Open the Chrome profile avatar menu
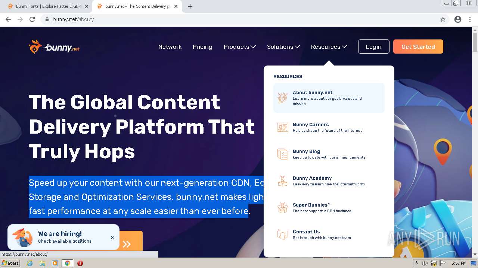The height and width of the screenshot is (268, 478). pyautogui.click(x=458, y=19)
